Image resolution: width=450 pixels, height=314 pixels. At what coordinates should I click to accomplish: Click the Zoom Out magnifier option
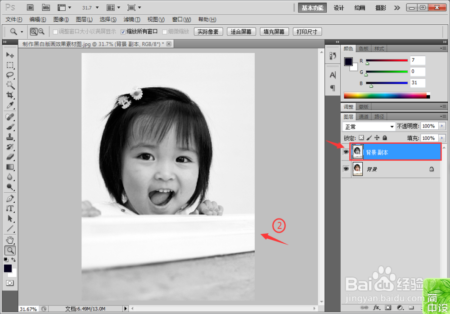(x=41, y=32)
